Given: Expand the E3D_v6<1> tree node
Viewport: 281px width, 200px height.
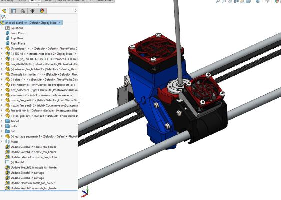Looking at the screenshot, I should click(x=2, y=54).
